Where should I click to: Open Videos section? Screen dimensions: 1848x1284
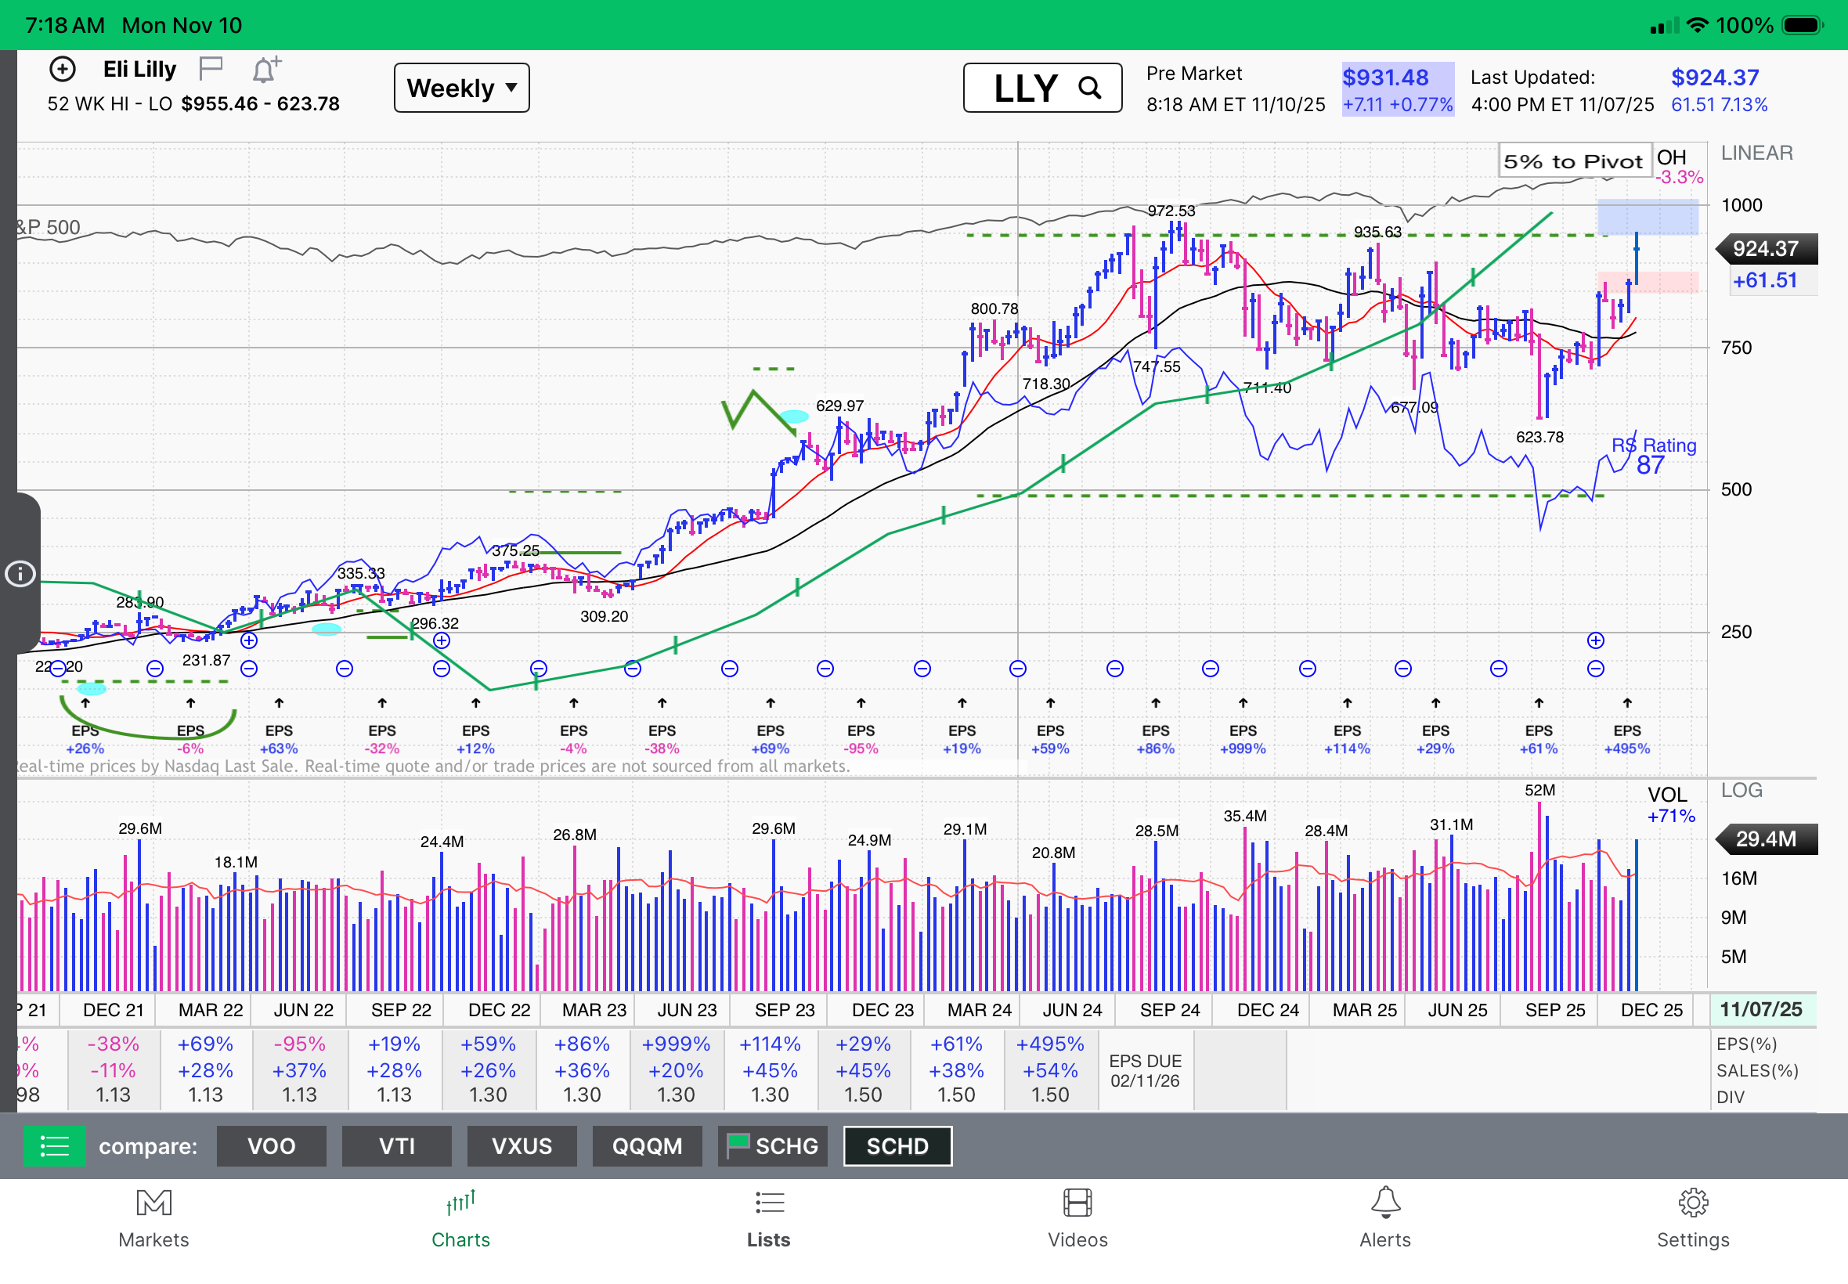coord(1077,1218)
